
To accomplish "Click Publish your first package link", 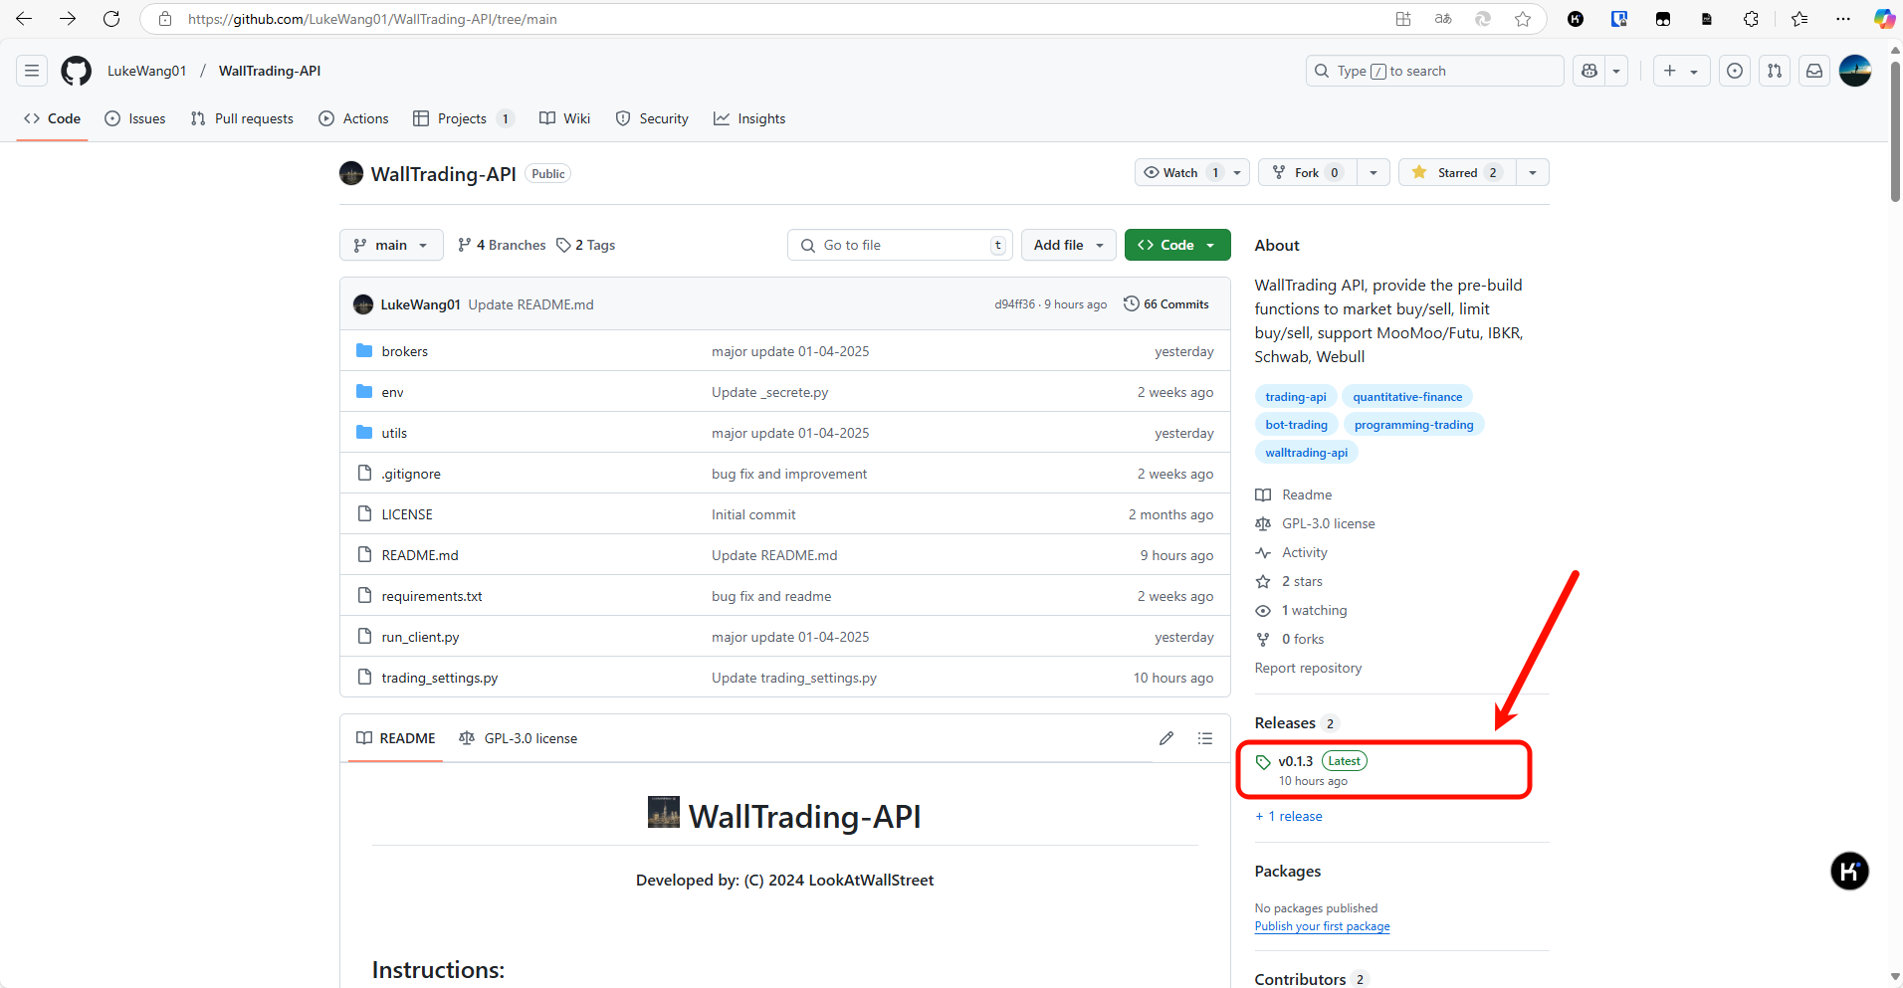I will click(x=1322, y=926).
